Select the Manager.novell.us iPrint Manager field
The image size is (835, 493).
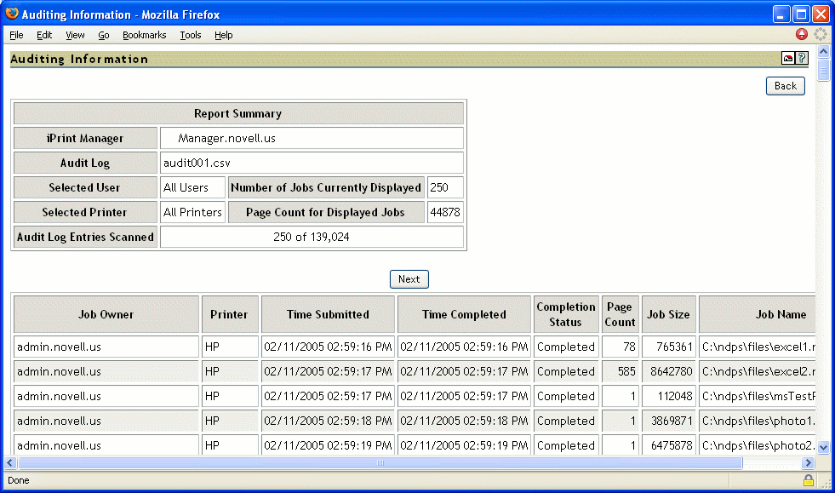311,138
